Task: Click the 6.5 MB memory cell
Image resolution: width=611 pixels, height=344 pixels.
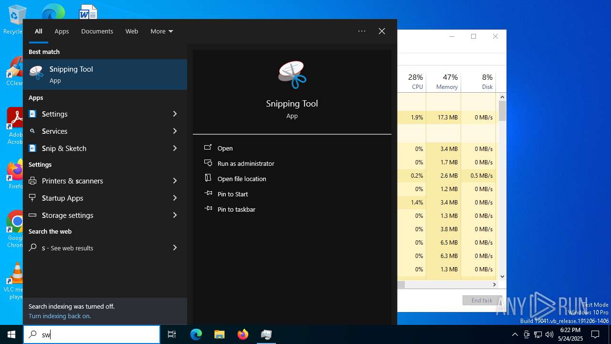Action: pyautogui.click(x=443, y=242)
